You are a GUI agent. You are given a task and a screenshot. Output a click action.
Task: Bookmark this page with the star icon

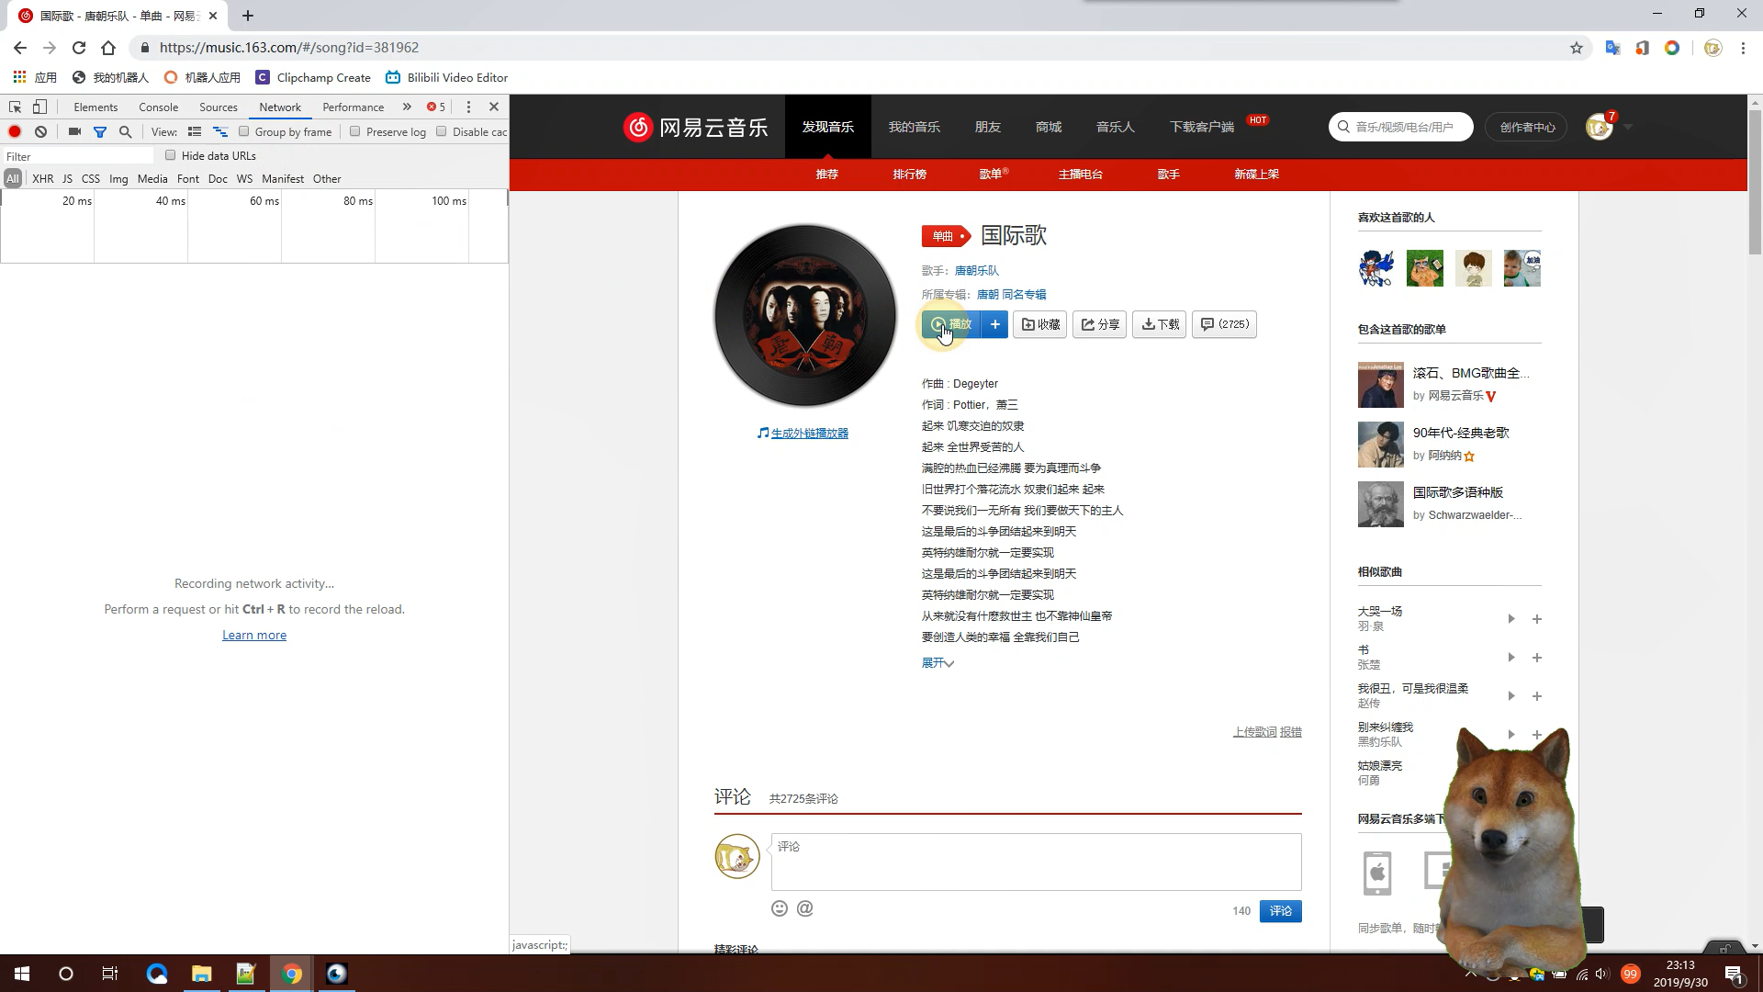(x=1577, y=48)
